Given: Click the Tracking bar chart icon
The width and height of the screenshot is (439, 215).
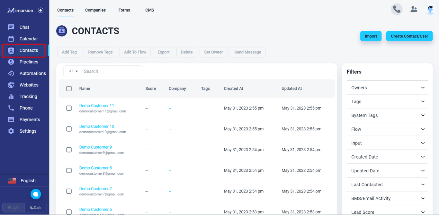Looking at the screenshot, I should [x=11, y=96].
